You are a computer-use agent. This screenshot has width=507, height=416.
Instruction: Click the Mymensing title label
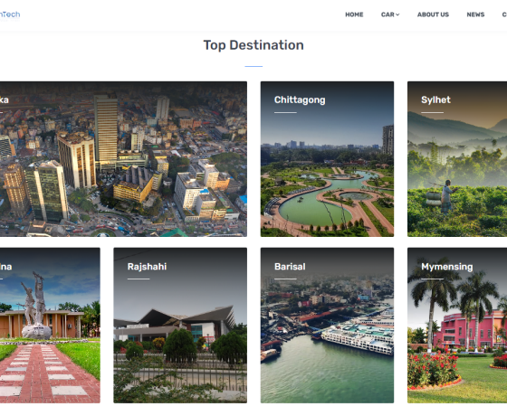point(447,267)
